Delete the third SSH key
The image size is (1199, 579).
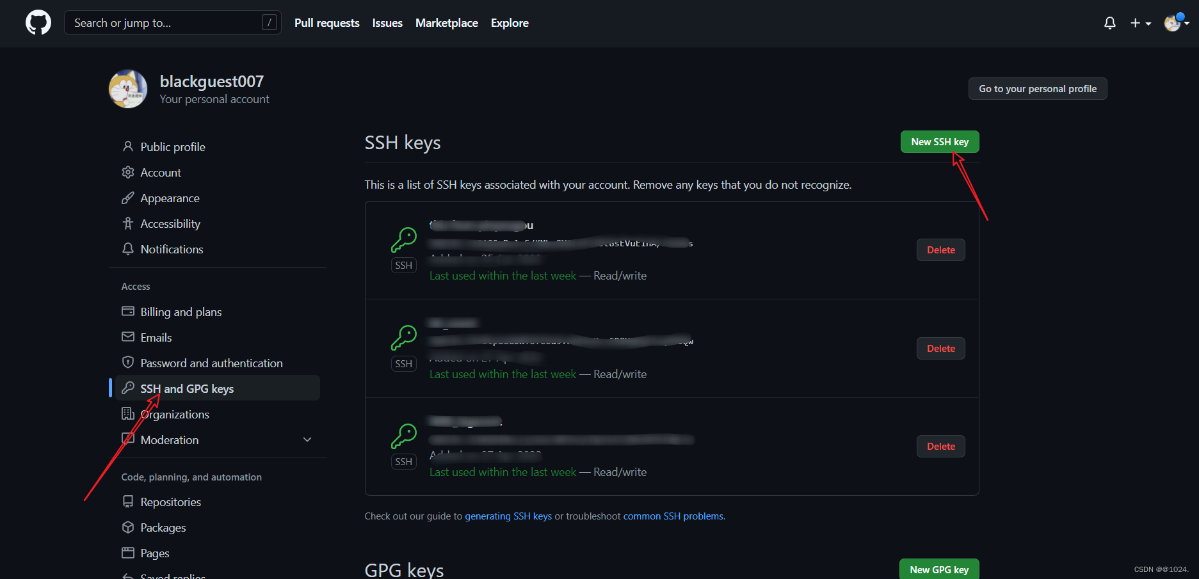[x=941, y=447]
